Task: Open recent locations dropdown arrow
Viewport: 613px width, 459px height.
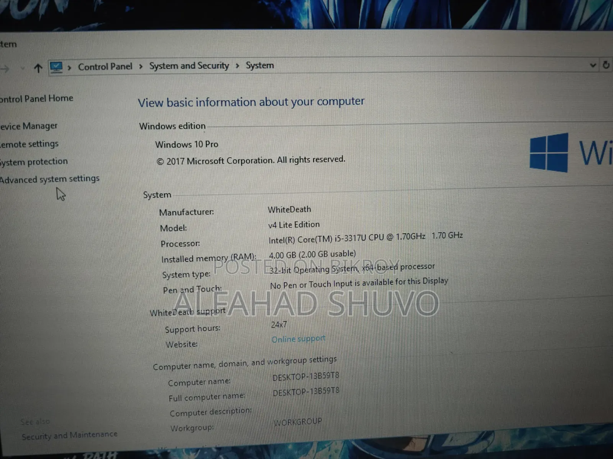Action: [23, 68]
